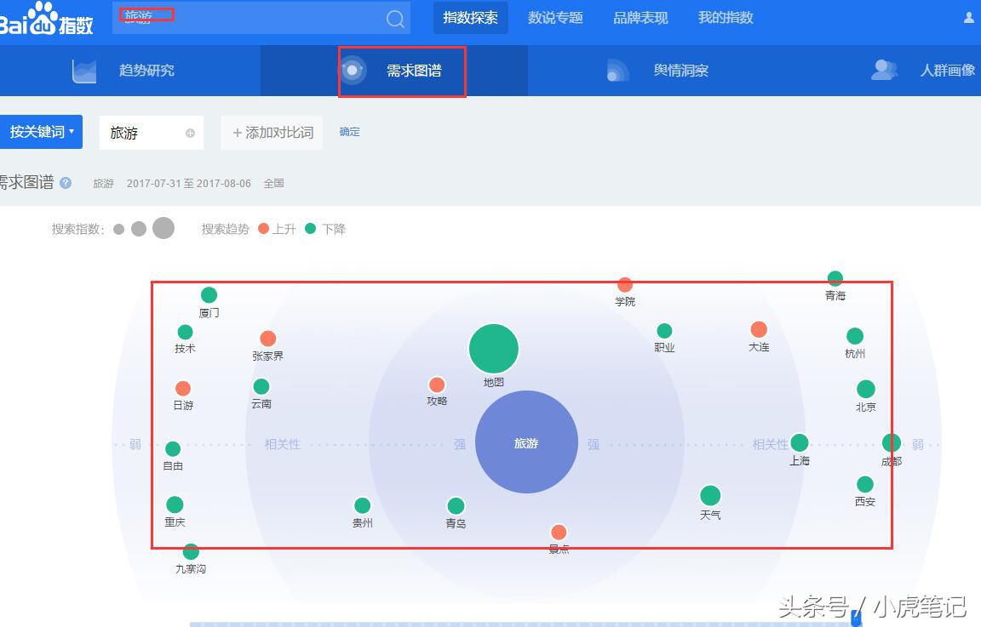Click the 添加对比词 button

(x=271, y=132)
